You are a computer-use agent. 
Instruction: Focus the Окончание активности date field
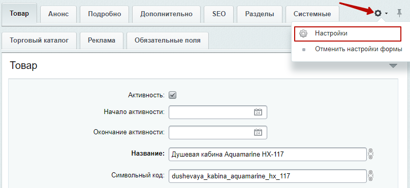pos(218,132)
